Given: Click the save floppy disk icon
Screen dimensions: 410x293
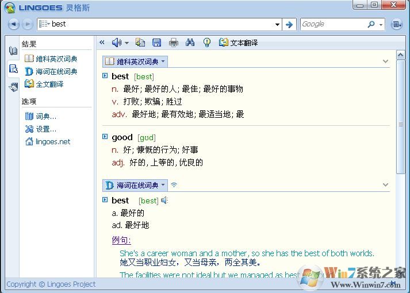Looking at the screenshot, I should pos(156,43).
